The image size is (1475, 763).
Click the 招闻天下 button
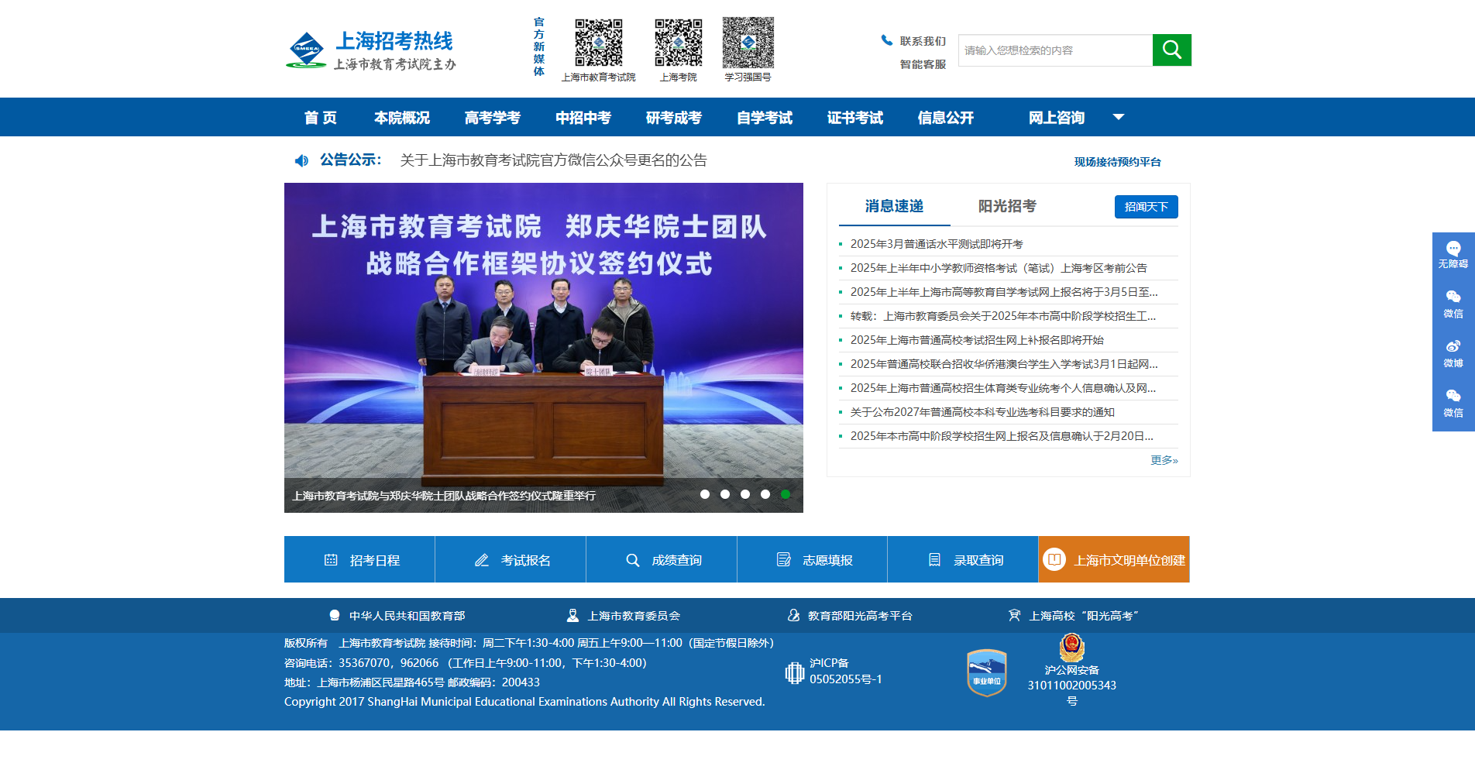point(1146,207)
